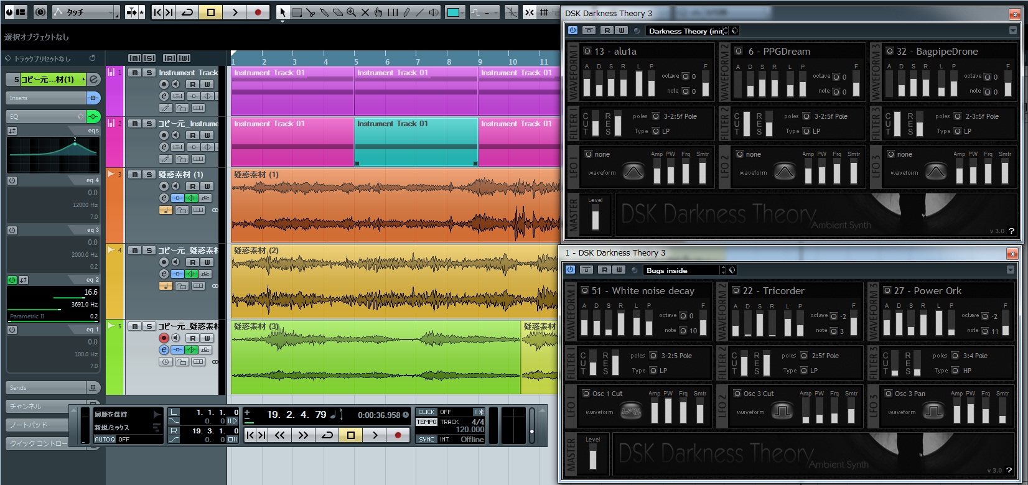
Task: Toggle TEMPO track button in transport
Action: pos(427,422)
